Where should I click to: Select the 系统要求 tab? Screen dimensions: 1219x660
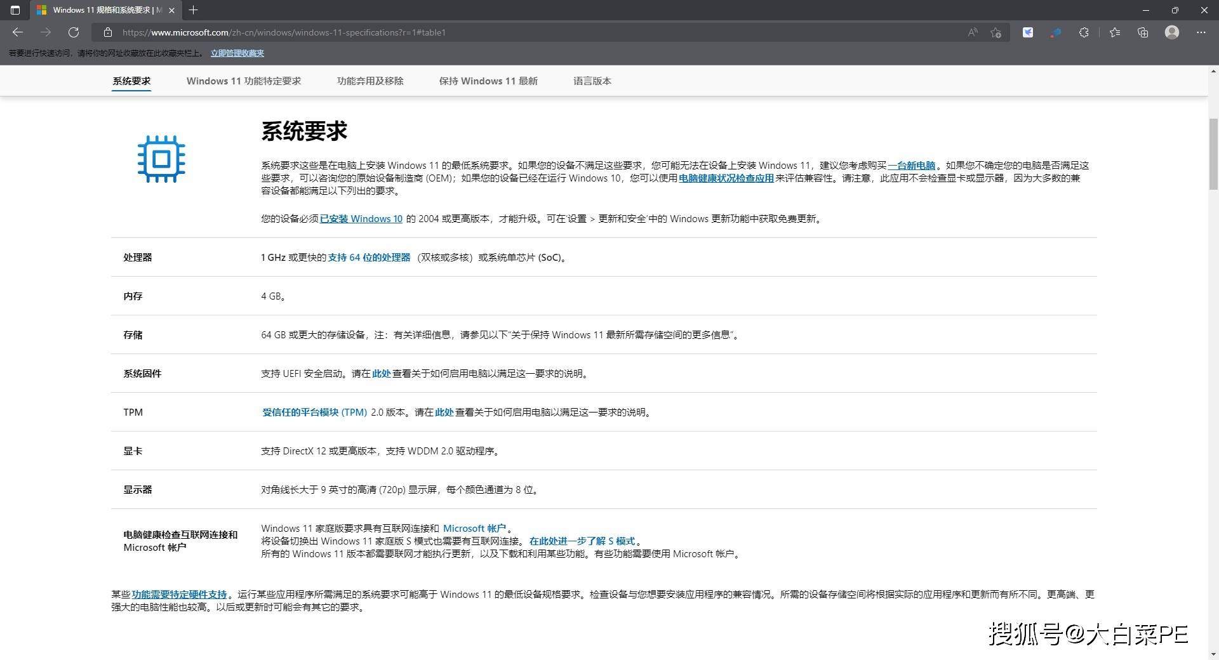point(131,81)
